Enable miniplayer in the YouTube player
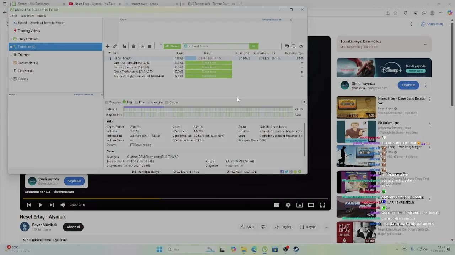This screenshot has height=255, width=455. pos(299,205)
